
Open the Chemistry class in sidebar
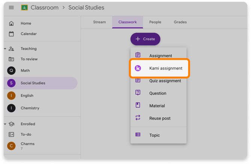40,108
